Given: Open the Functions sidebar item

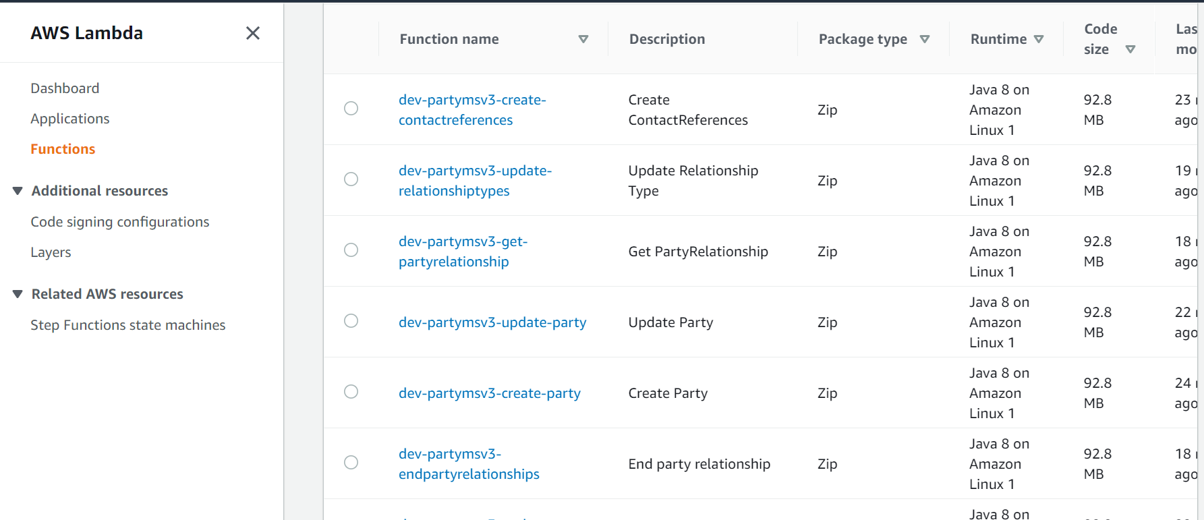Looking at the screenshot, I should tap(63, 149).
